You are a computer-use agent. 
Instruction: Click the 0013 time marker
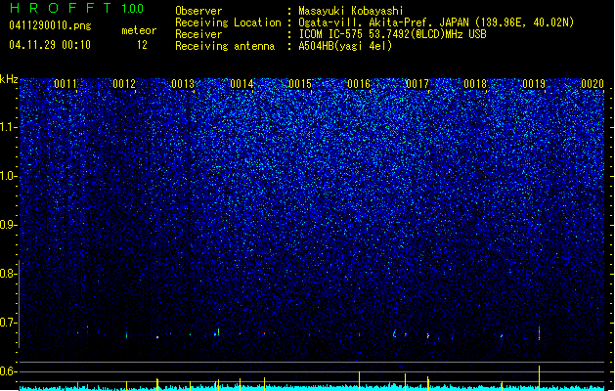(183, 84)
